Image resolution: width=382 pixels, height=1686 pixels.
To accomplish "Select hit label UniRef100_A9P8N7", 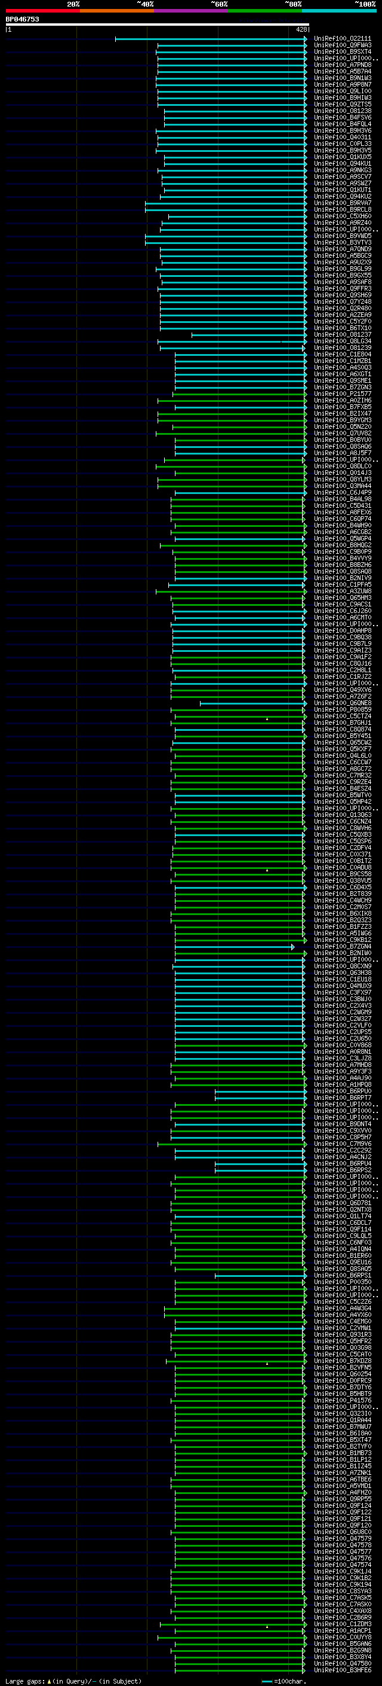I will 342,84.
